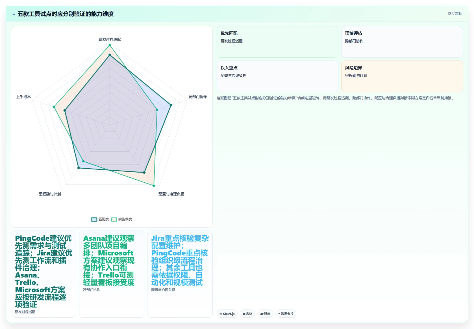Select the 数据卡片 tag chip

click(286, 314)
